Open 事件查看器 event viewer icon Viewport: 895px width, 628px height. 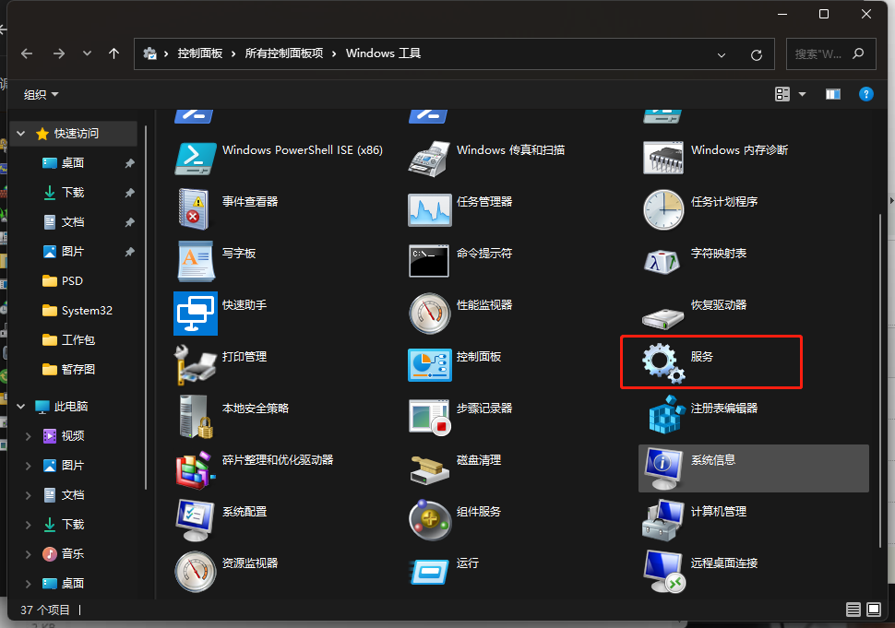[x=196, y=208]
